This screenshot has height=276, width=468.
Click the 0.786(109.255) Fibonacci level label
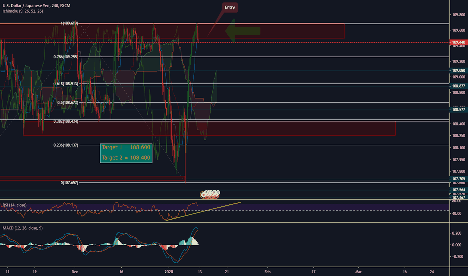coord(66,57)
